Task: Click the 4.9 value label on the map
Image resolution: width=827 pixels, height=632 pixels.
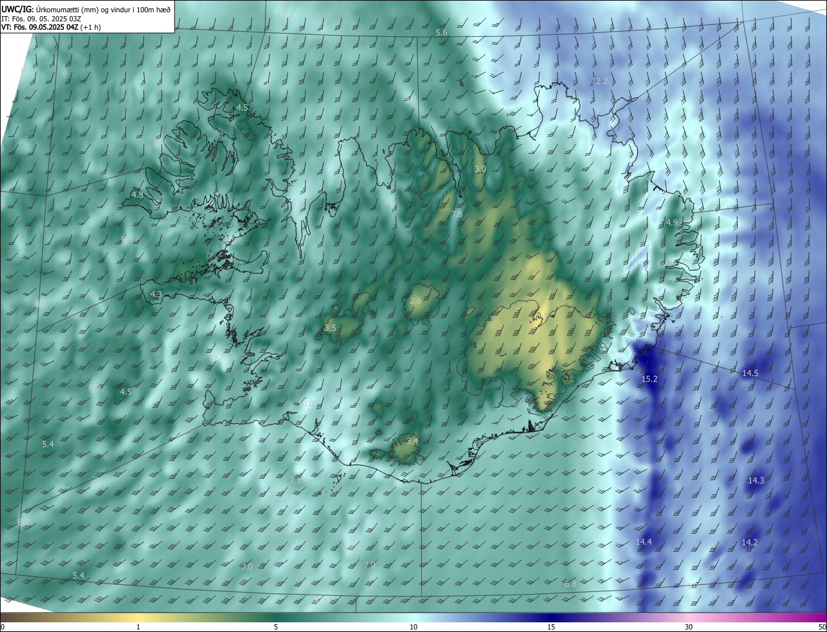Action: pyautogui.click(x=672, y=222)
